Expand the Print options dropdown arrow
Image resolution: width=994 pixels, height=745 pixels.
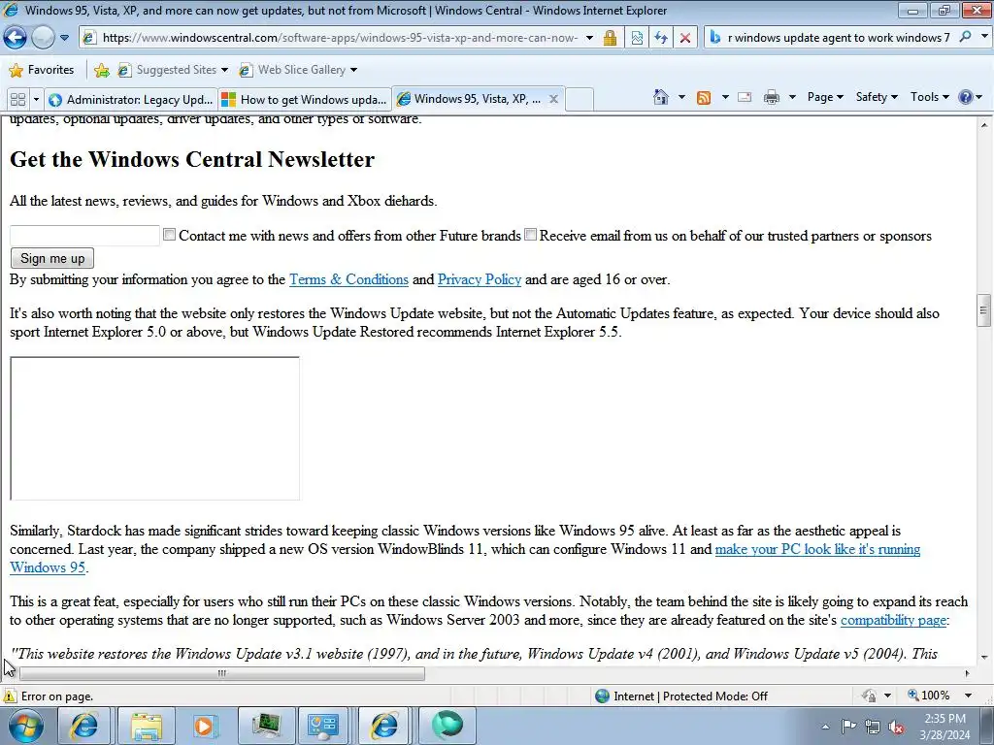click(792, 97)
